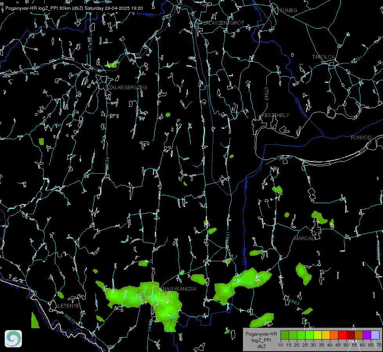Screen dimensions: 383x352
Task: Click the 'Zala' river label
Action: click(x=245, y=184)
